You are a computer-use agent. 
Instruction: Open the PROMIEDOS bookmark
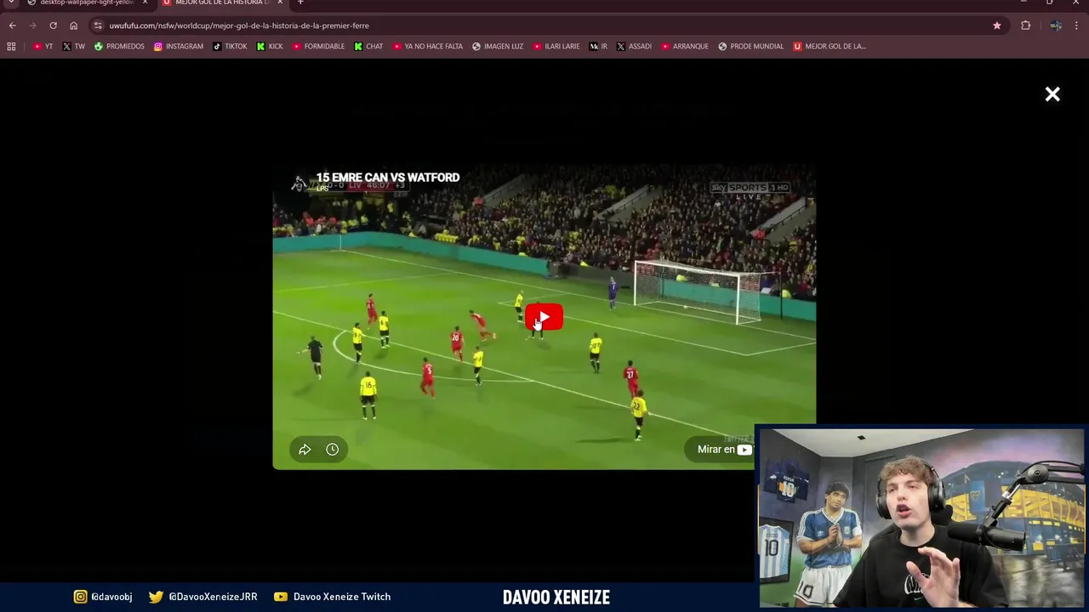click(x=119, y=47)
